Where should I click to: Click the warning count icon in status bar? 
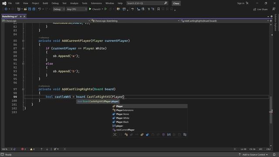[31, 149]
